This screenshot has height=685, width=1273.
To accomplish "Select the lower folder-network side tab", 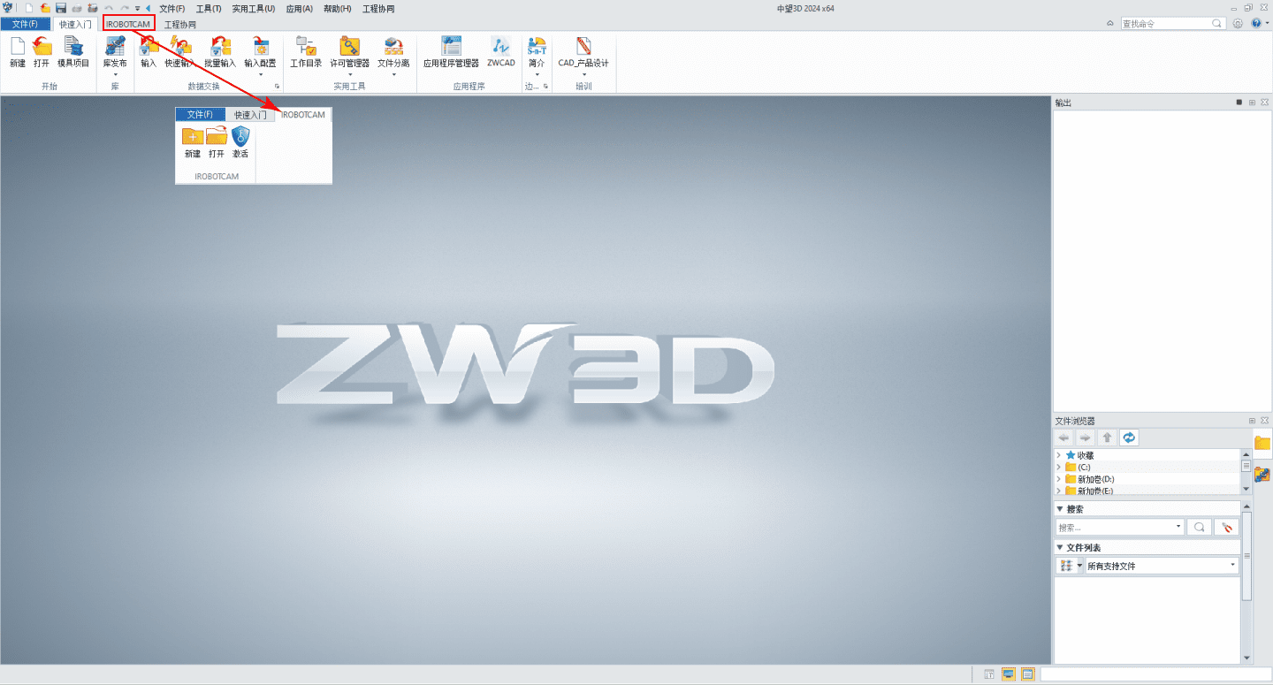I will (1262, 475).
